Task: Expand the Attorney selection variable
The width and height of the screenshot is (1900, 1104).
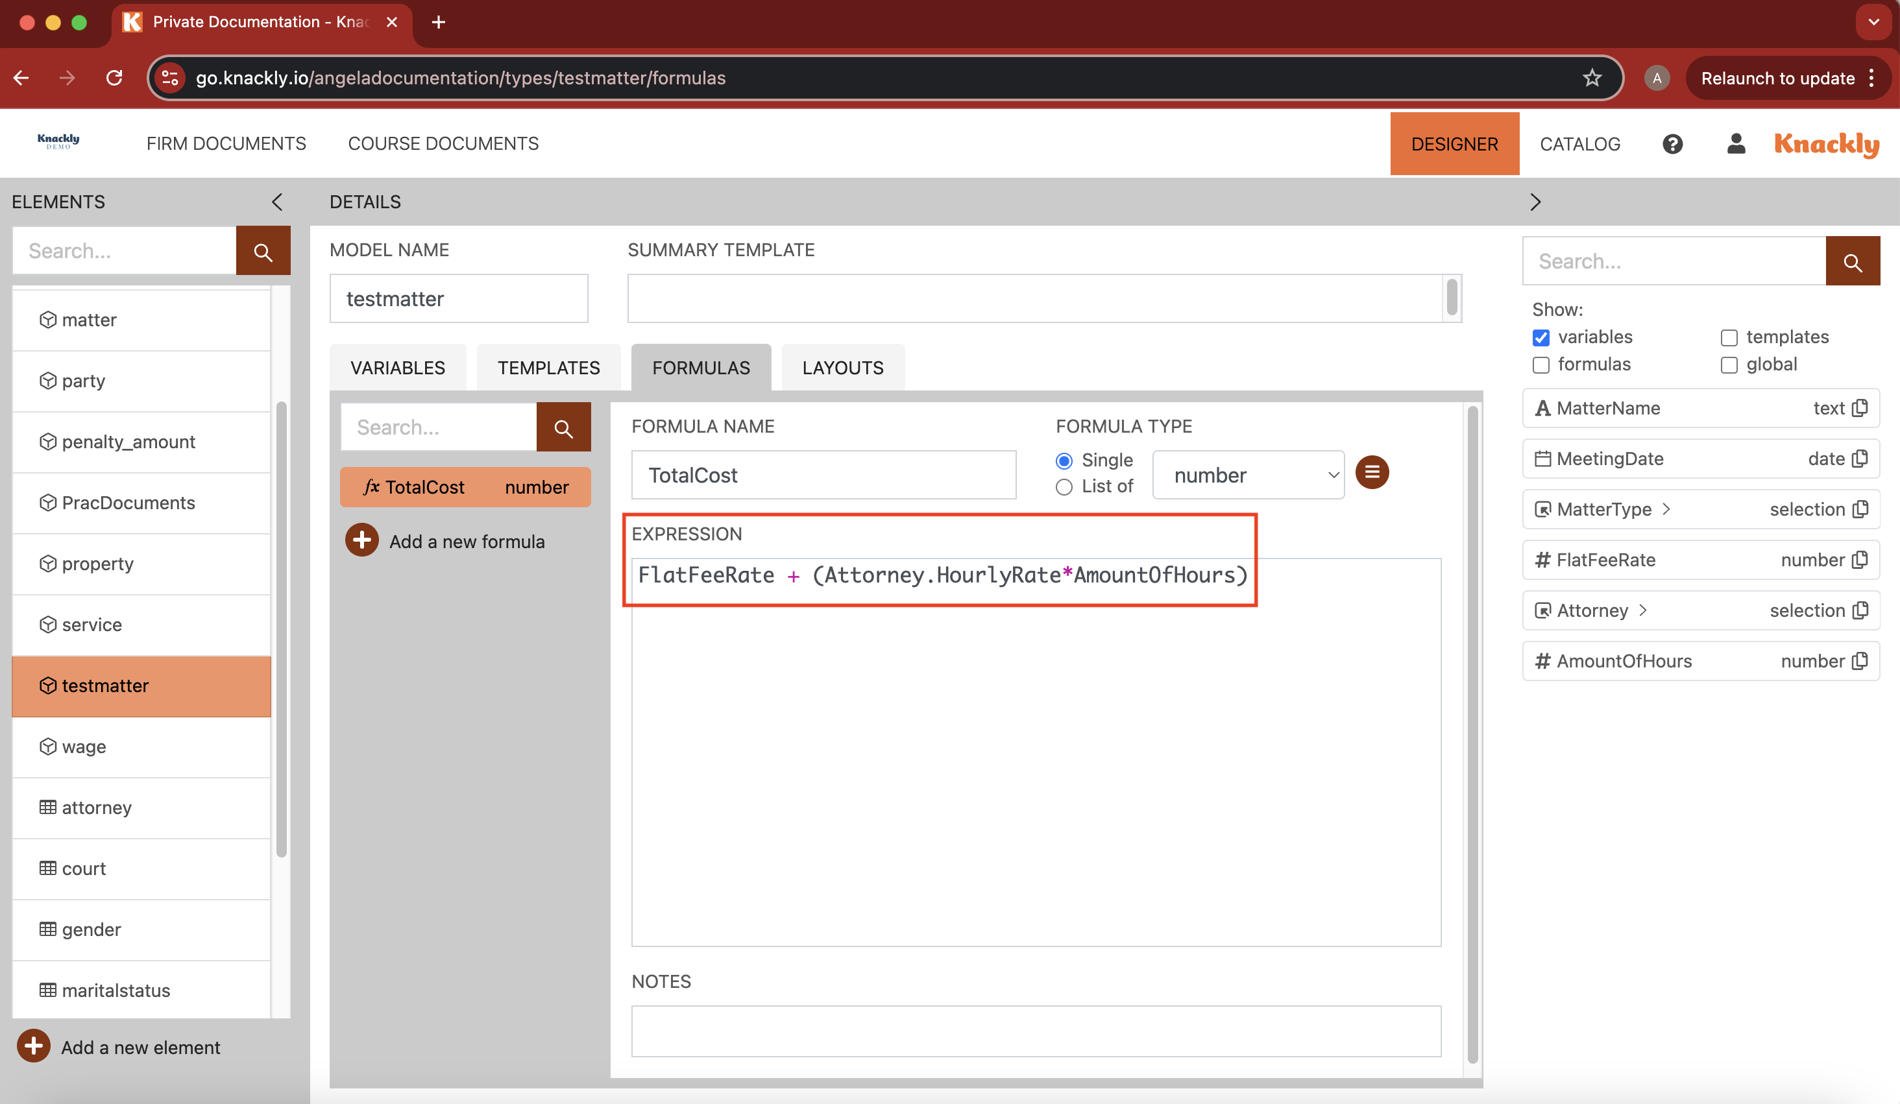Action: 1644,610
